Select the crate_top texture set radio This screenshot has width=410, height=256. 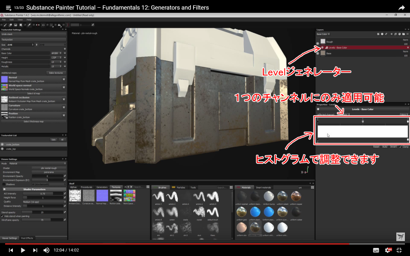tap(3, 149)
